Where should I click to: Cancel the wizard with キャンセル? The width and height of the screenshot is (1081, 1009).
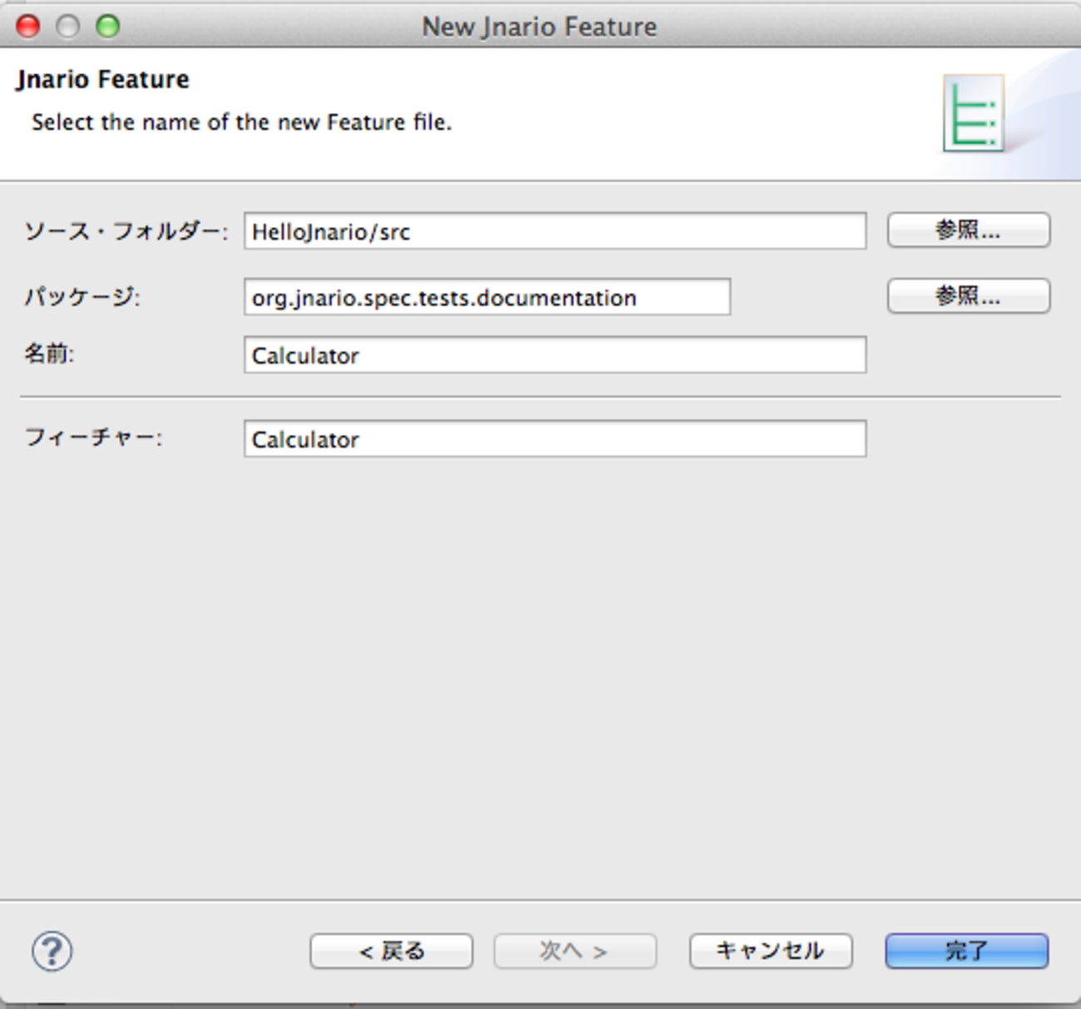(x=771, y=951)
